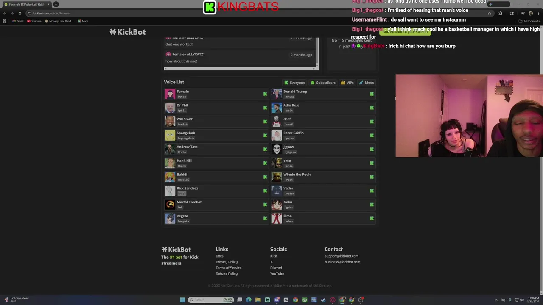Click the browser address bar URL
The width and height of the screenshot is (543, 305).
tap(52, 13)
